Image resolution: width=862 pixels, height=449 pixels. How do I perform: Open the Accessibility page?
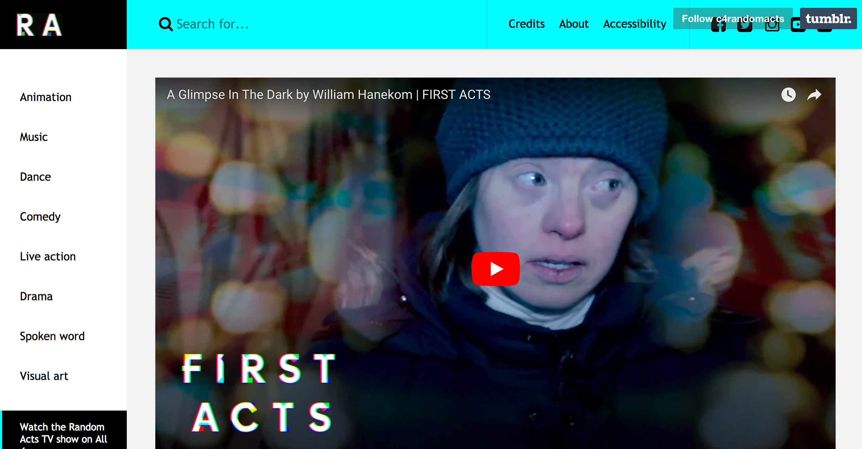[x=635, y=24]
